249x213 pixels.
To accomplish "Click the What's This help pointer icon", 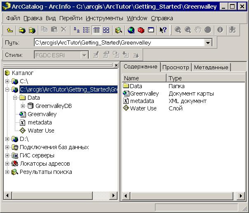I will coord(163,30).
